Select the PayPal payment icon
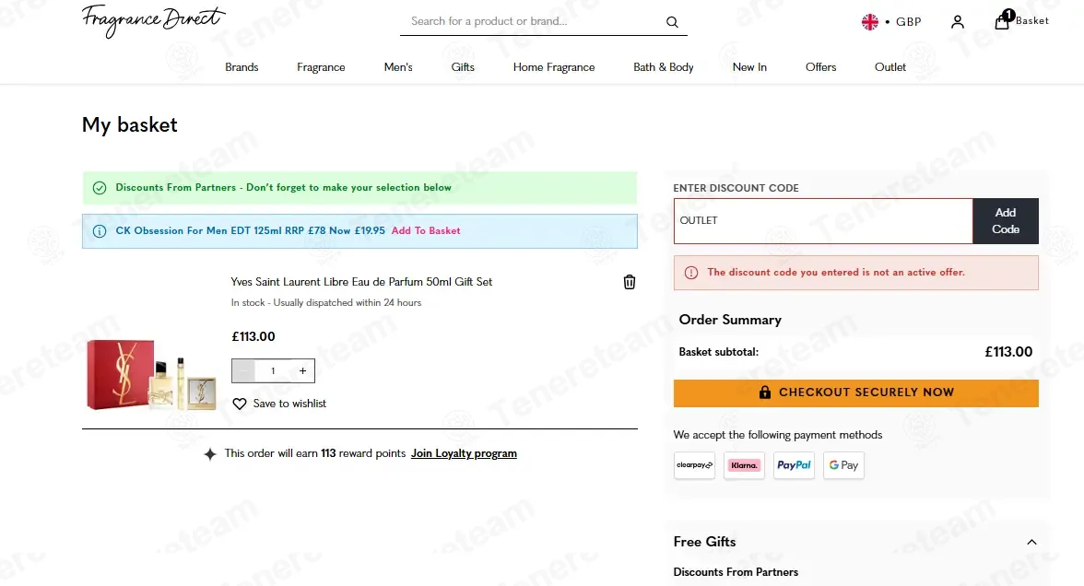 pyautogui.click(x=794, y=465)
